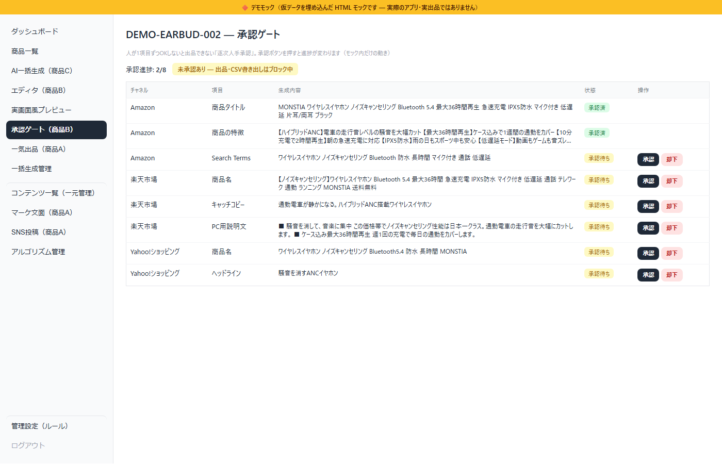
Task: Approve the Yahoo!ショッピング ヘッドライン row
Action: pyautogui.click(x=648, y=275)
